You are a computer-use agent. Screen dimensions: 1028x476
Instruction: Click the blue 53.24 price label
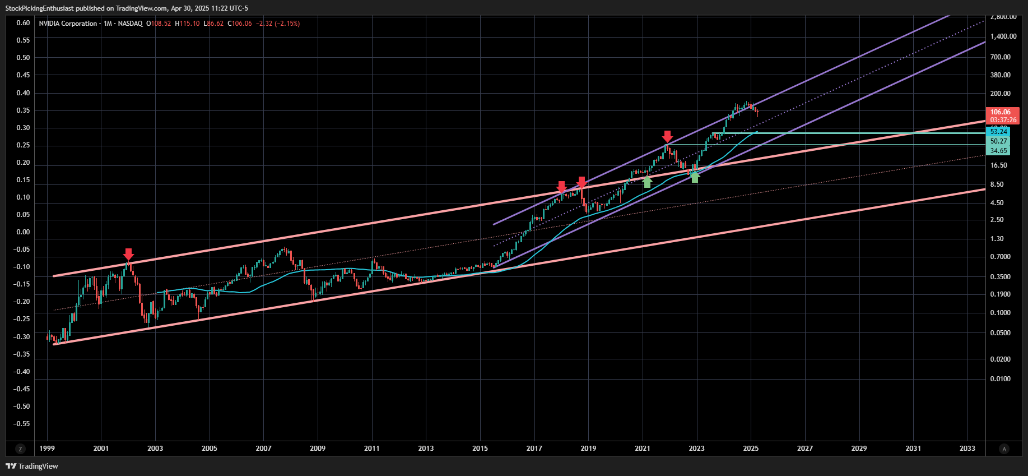point(998,132)
